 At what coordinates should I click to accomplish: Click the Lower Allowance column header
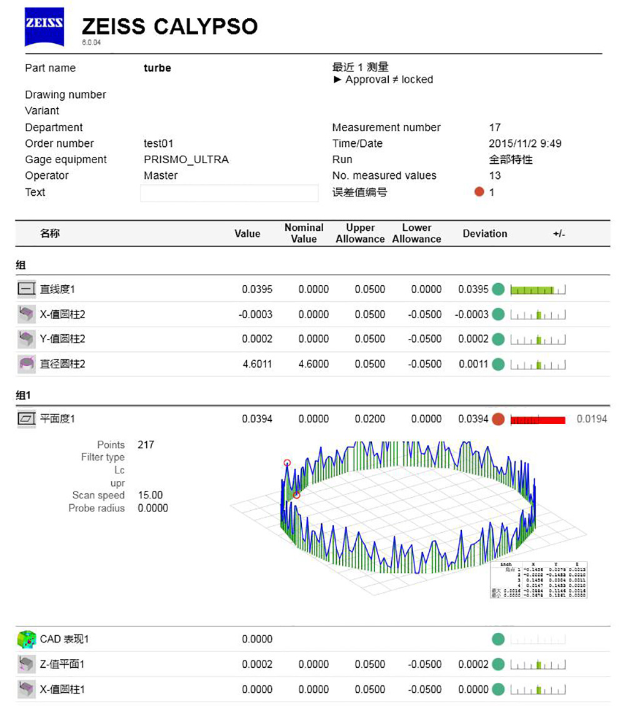[x=417, y=233]
